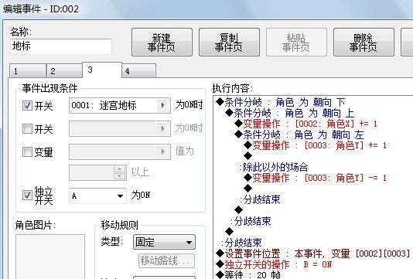Click the 角色图片 graphic box
This screenshot has width=413, height=279.
[x=50, y=257]
